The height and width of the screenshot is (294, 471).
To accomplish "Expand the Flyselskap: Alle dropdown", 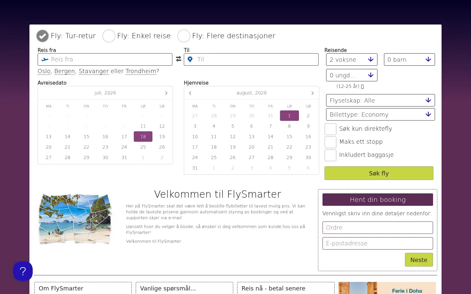I will tap(380, 100).
